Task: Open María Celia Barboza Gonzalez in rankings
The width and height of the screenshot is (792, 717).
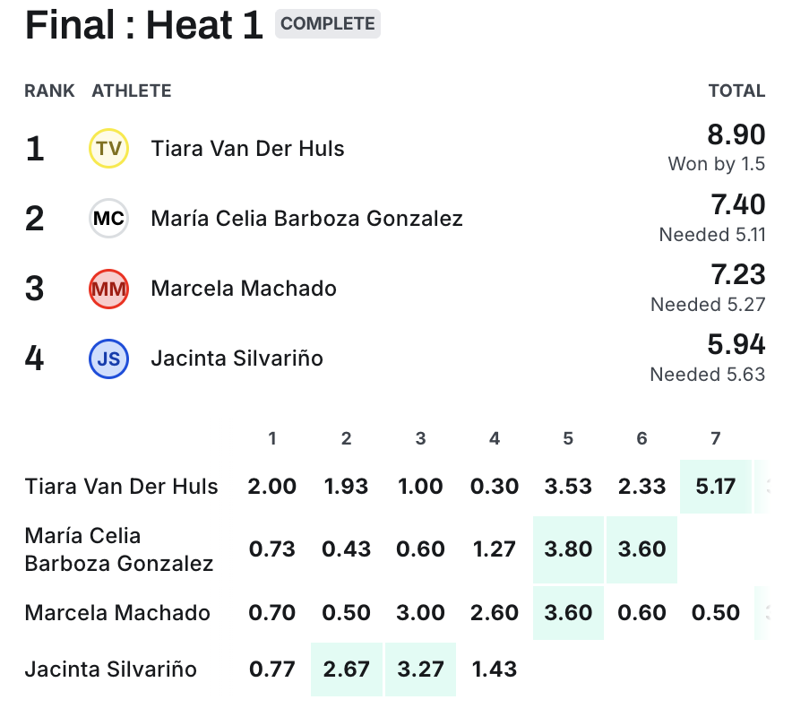Action: [x=306, y=218]
